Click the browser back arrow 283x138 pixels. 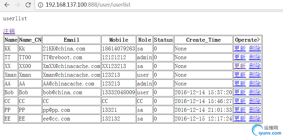[7, 5]
